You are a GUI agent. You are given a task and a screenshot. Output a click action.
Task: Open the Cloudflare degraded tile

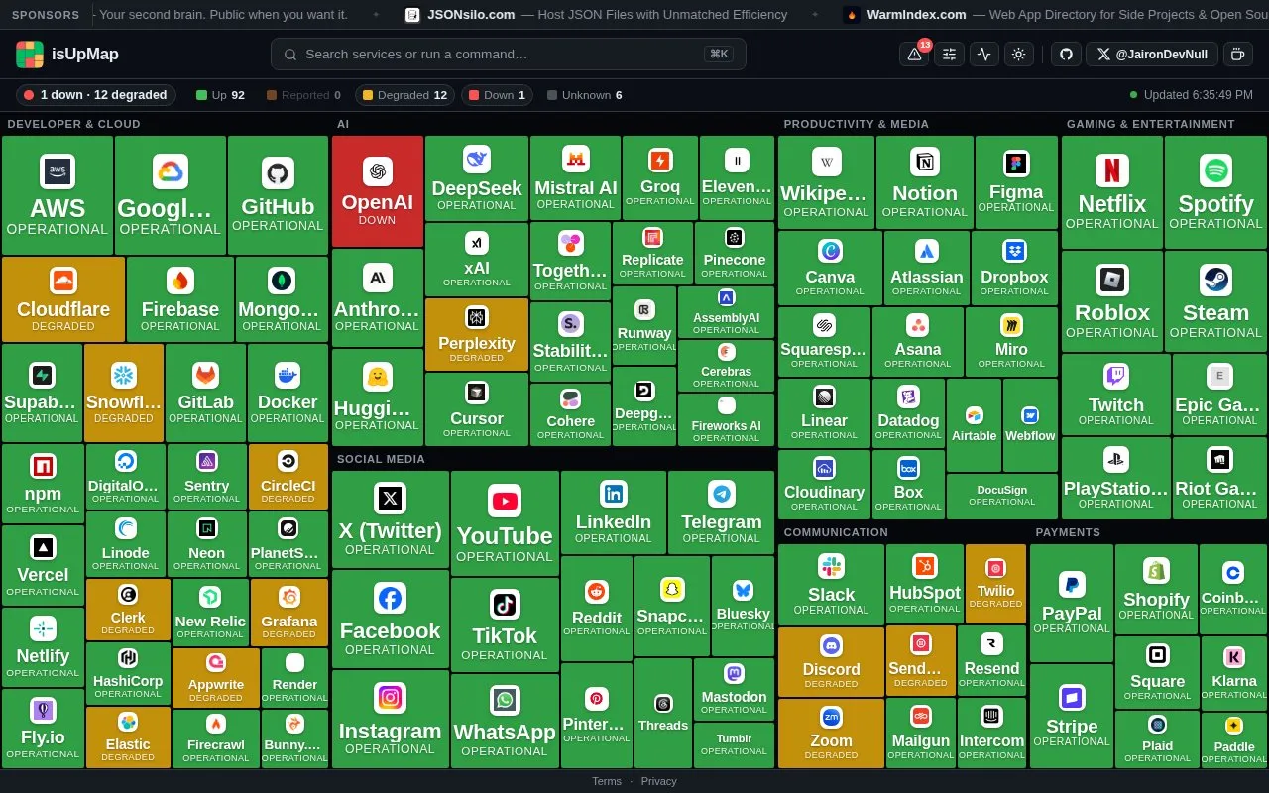63,299
